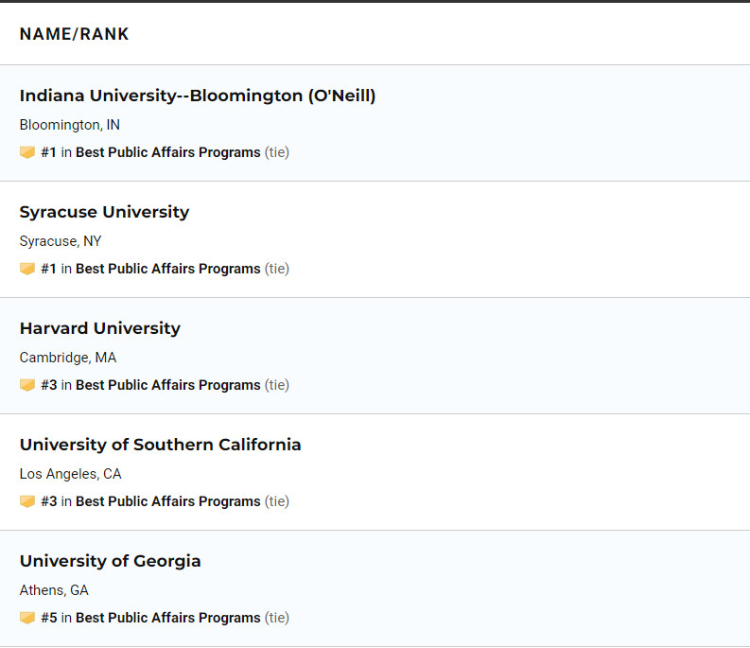Open the Indiana University--Bloomington (O'Neill) link

pyautogui.click(x=197, y=96)
